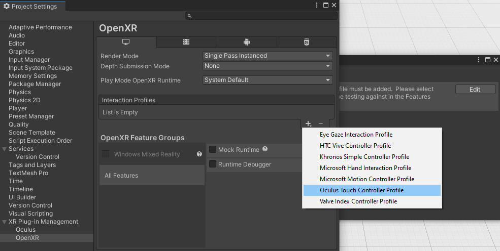Open Time settings
Screen dimensions: 500x251
coord(16,181)
